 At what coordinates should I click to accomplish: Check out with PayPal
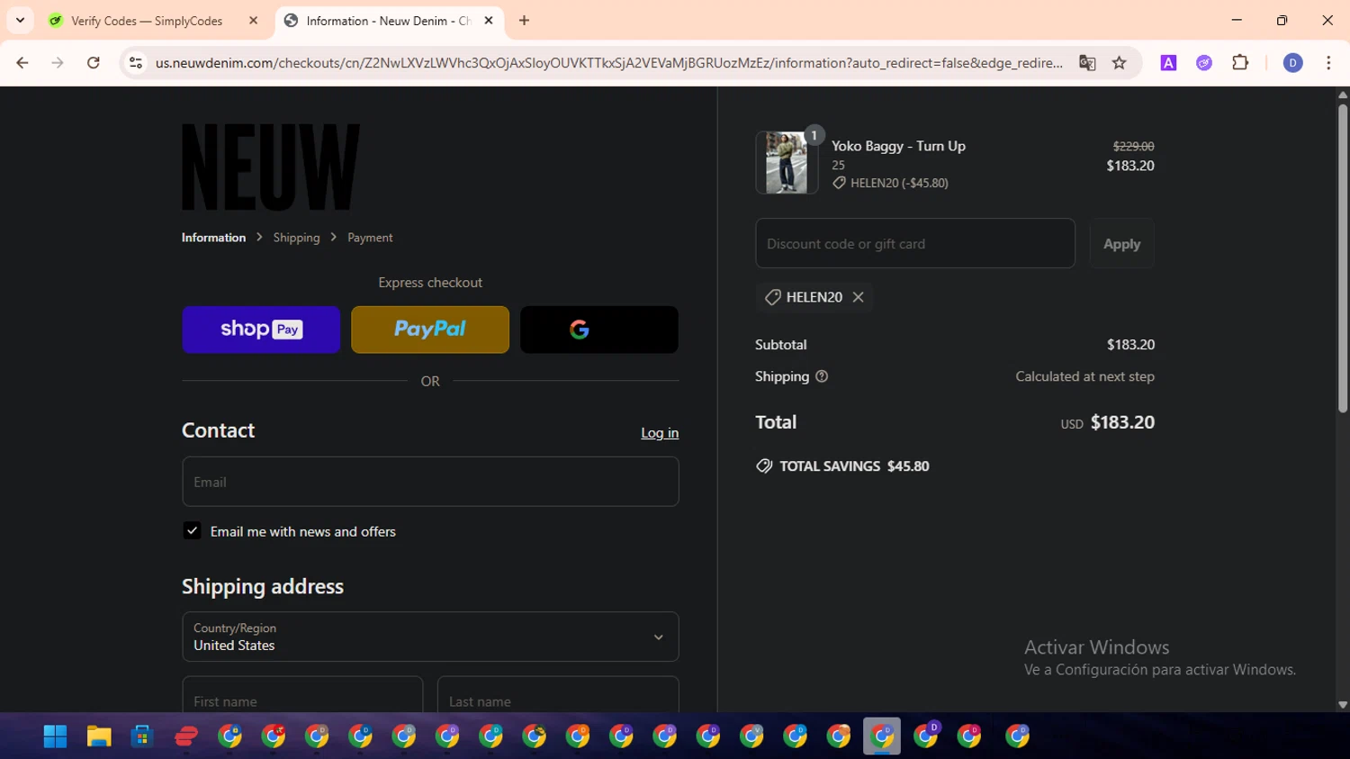coord(430,330)
